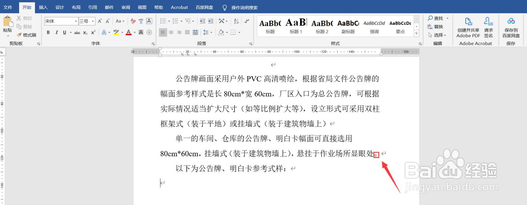This screenshot has width=527, height=205.
Task: Open the borders dropdown arrow
Action: [x=239, y=32]
